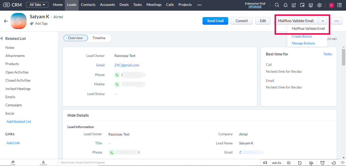This screenshot has width=346, height=166.
Task: Open the setup gear icon
Action: coord(320,5)
